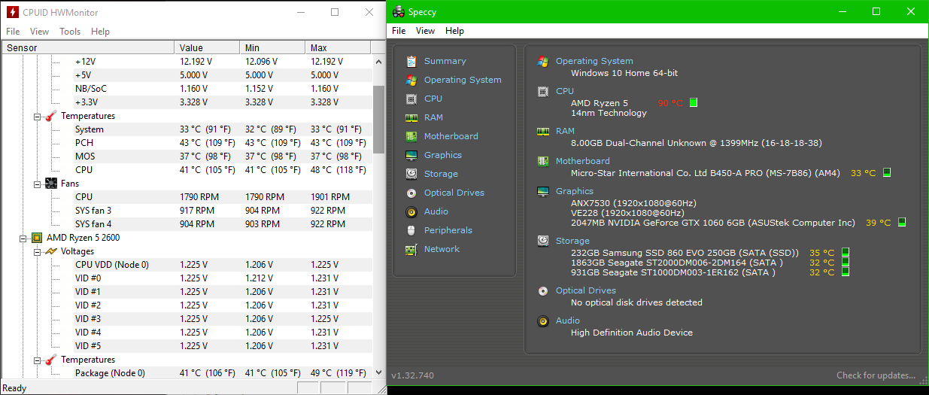This screenshot has height=395, width=929.
Task: Click the Storage drive icon in Speccy sidebar
Action: click(411, 174)
